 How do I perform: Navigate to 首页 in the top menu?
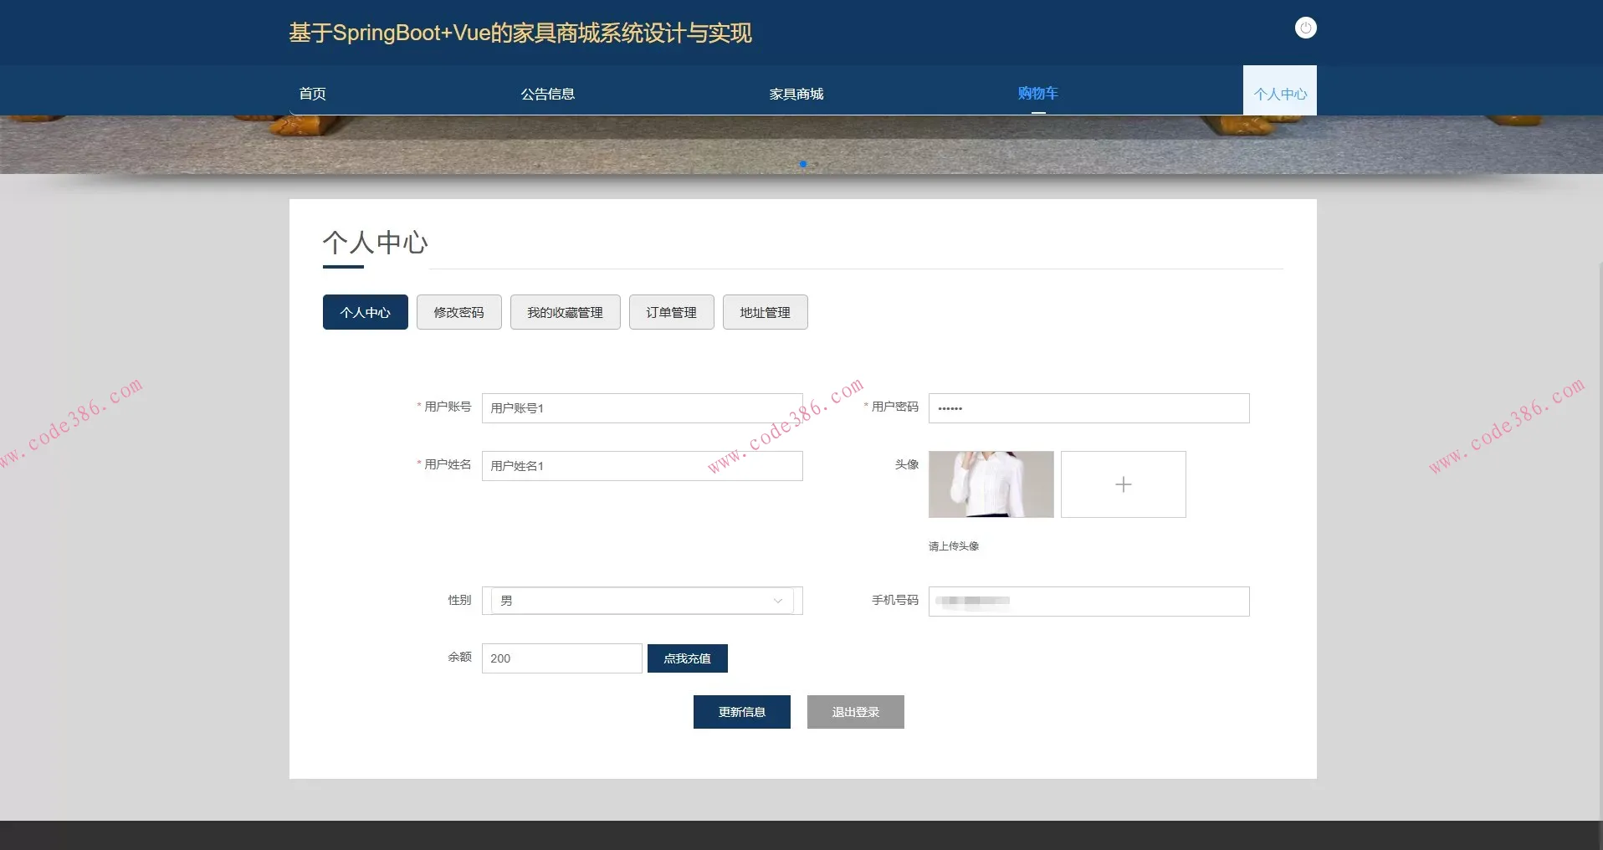coord(312,93)
